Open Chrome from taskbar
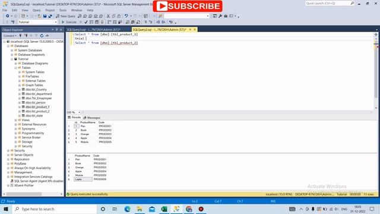Viewport: 380px width, 214px height. tap(189, 209)
